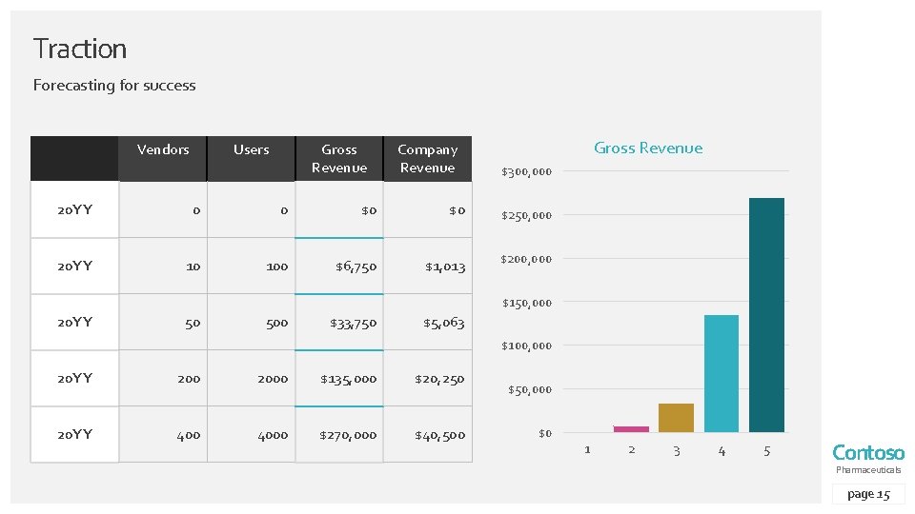
Task: Click the Traction slide title
Action: tap(80, 49)
